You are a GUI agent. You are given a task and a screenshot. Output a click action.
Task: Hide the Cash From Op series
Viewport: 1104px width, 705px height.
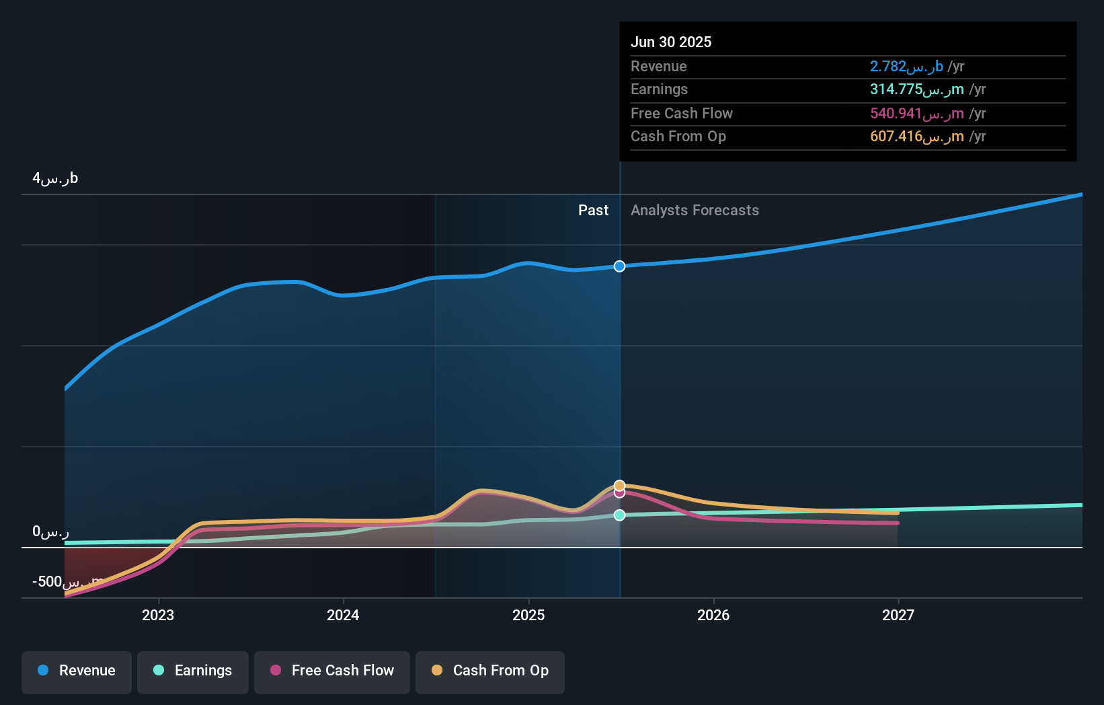(x=490, y=671)
